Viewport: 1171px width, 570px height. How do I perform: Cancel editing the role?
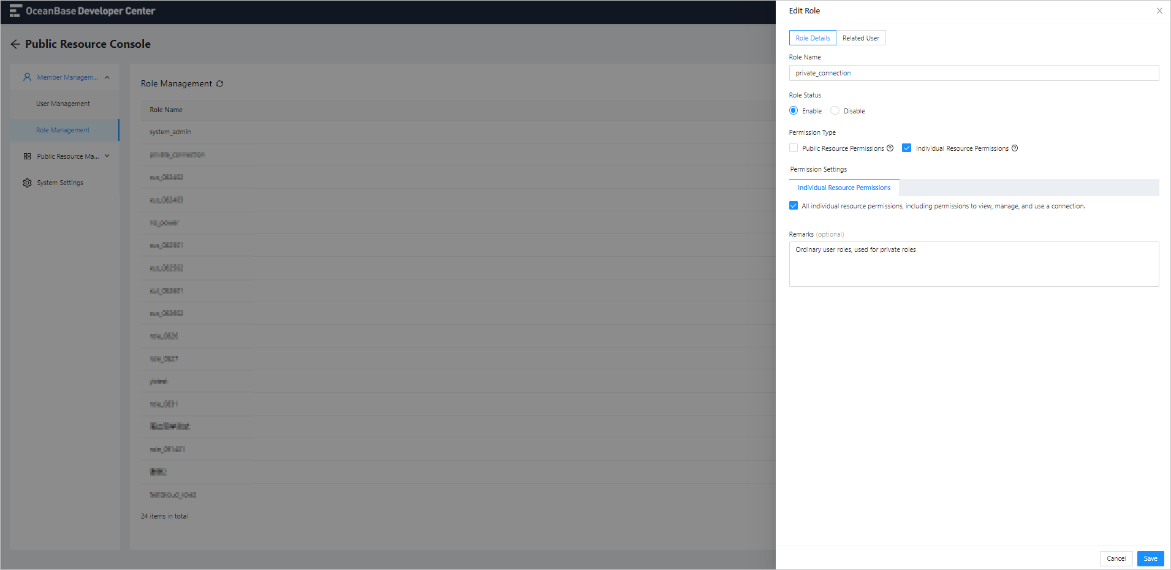pos(1116,558)
